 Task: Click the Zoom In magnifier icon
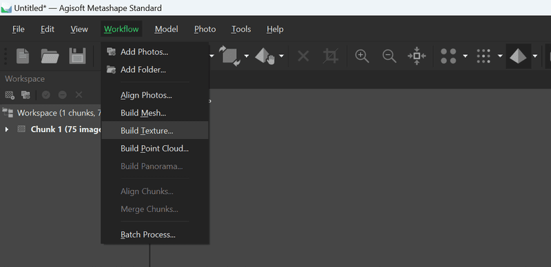[x=362, y=56]
